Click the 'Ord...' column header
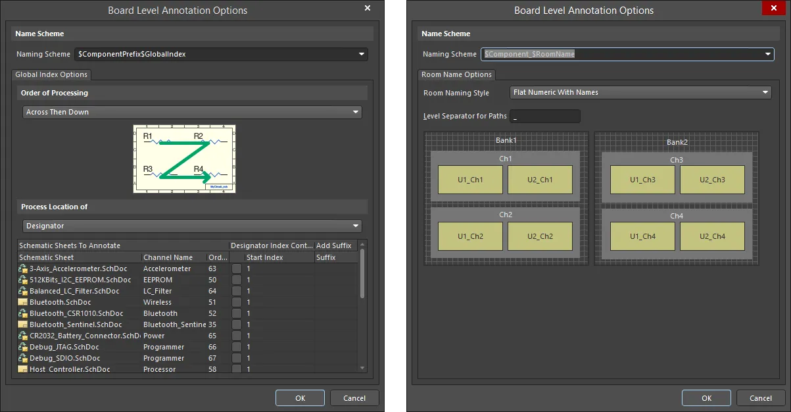 point(218,257)
